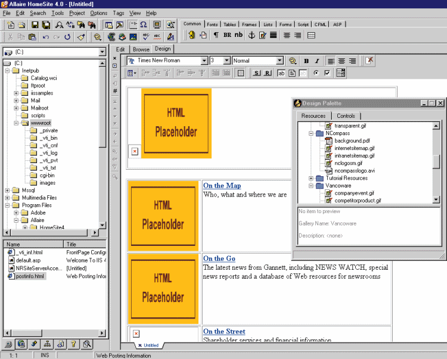Open the Replace tool

click(70, 25)
